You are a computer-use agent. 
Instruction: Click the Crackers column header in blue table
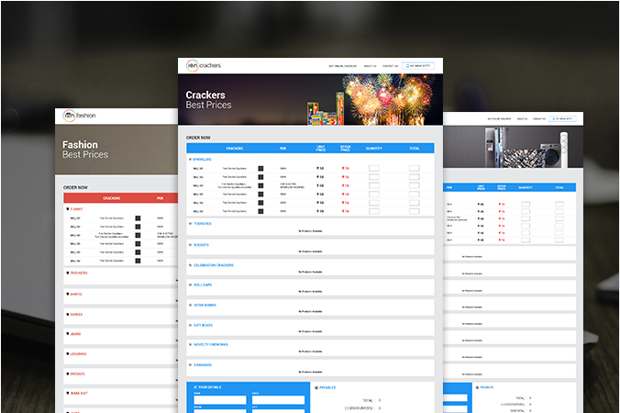click(x=235, y=149)
